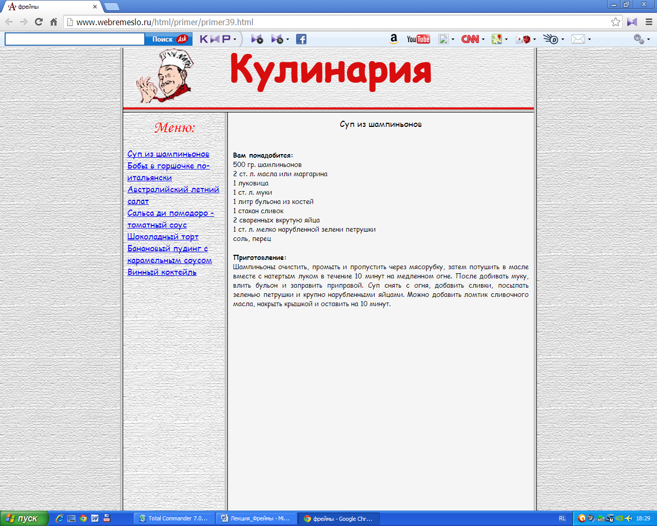Launch Chrome from quick launch bar
The height and width of the screenshot is (526, 657).
point(83,518)
